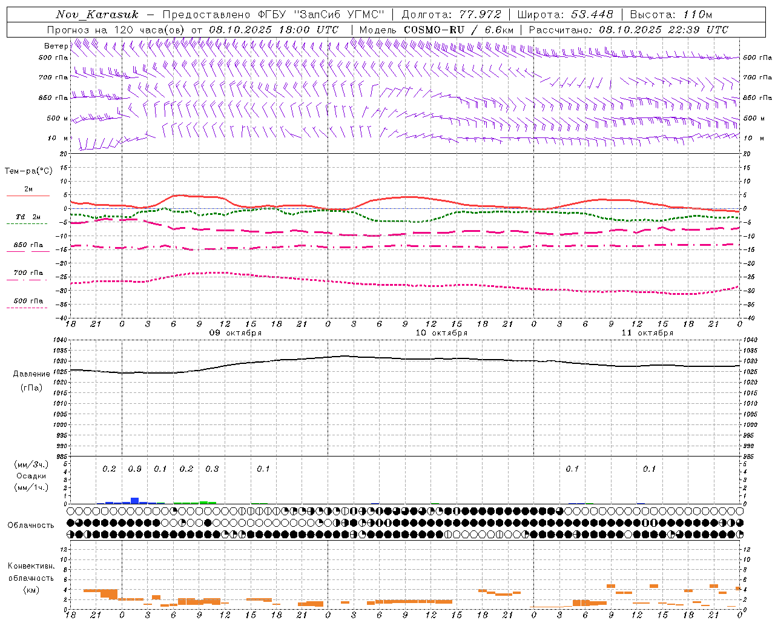Image resolution: width=775 pixels, height=620 pixels.
Task: Click the Nov_Karasuk station title
Action: pyautogui.click(x=97, y=15)
